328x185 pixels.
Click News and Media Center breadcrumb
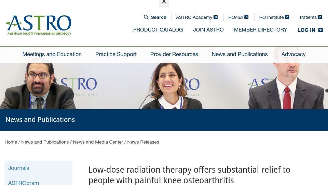coord(98,142)
